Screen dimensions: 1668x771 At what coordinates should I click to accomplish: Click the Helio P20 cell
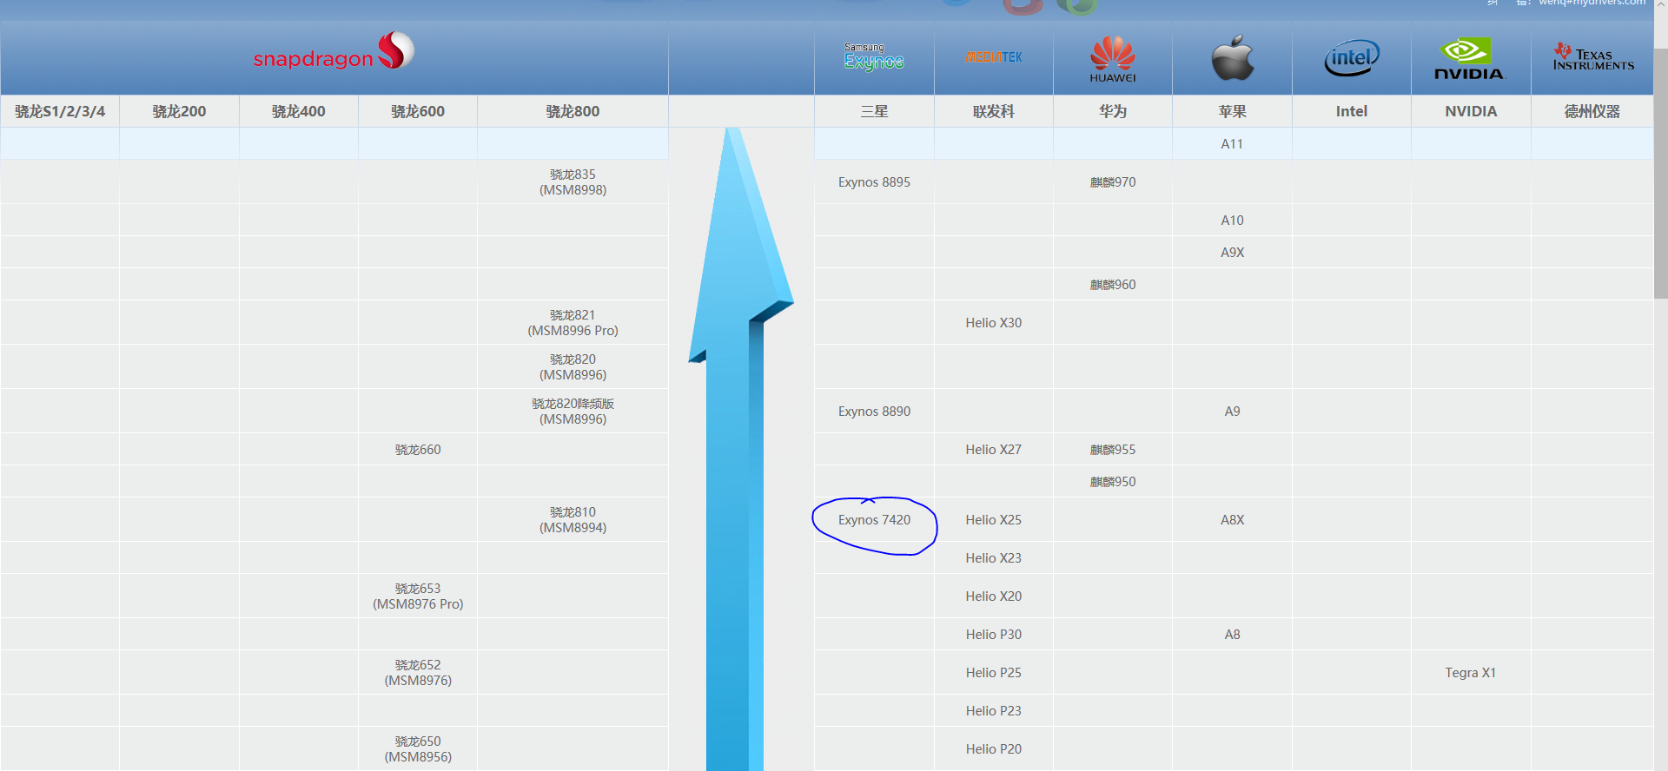pos(994,749)
